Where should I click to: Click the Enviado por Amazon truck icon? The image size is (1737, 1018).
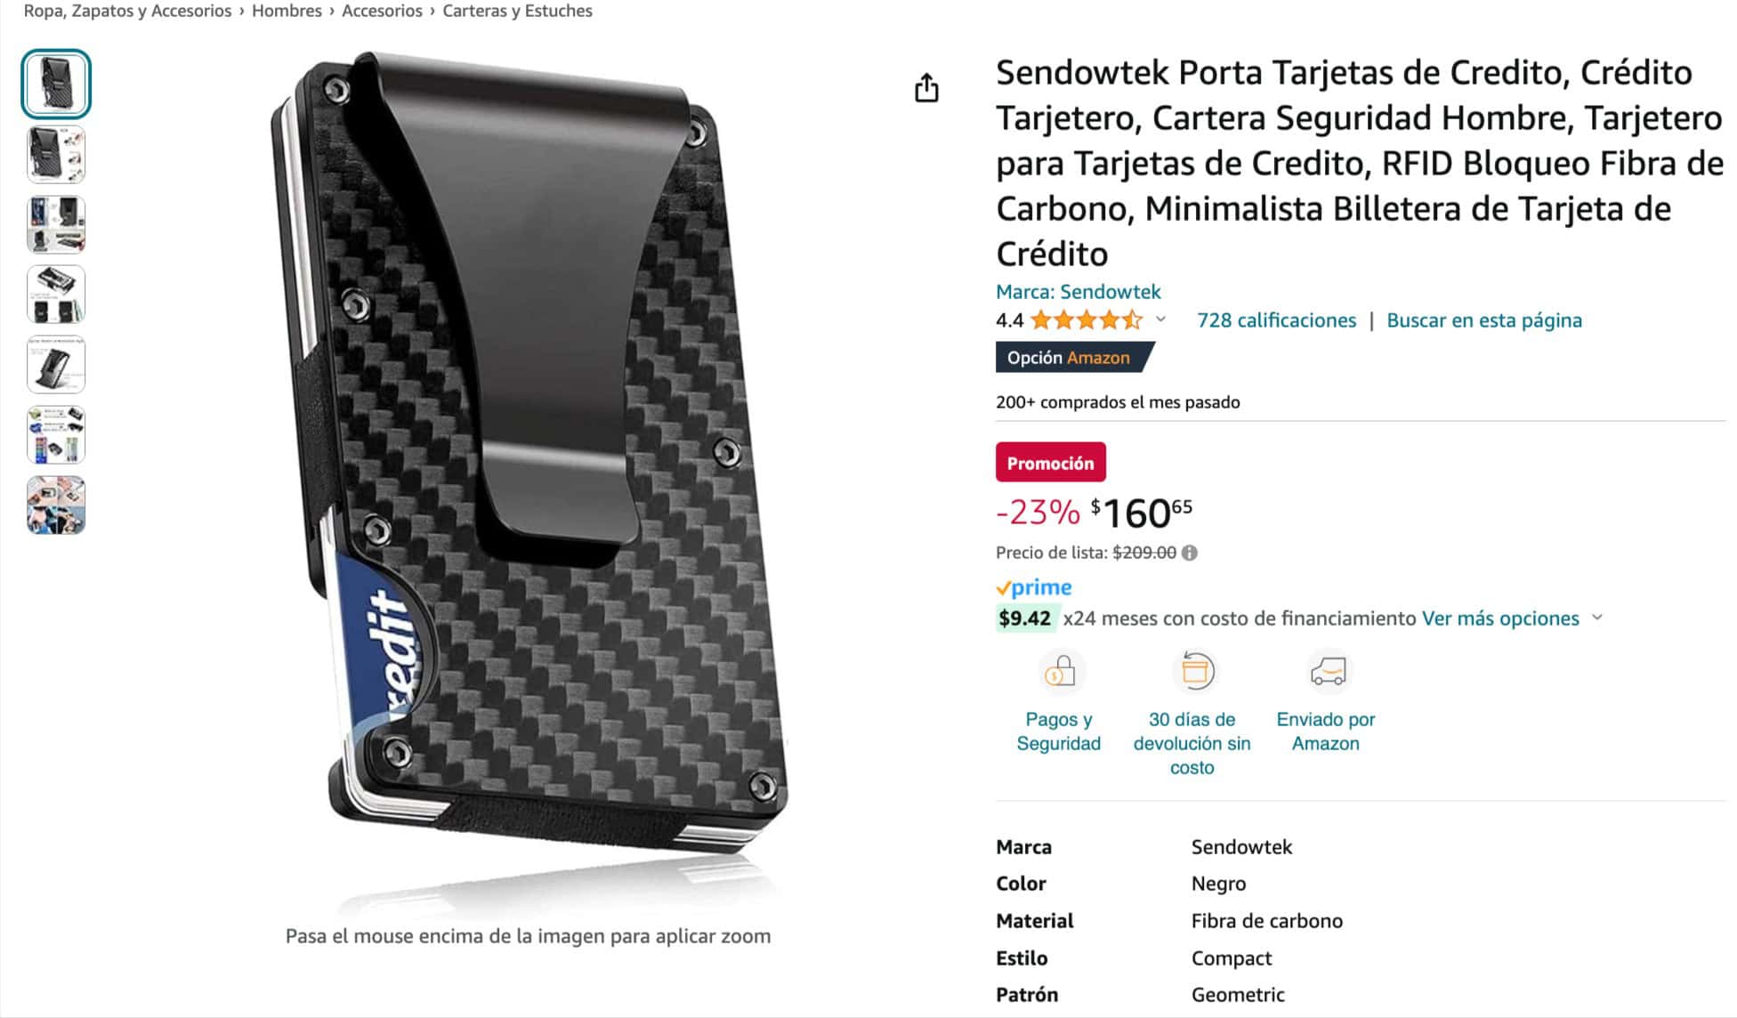1326,672
